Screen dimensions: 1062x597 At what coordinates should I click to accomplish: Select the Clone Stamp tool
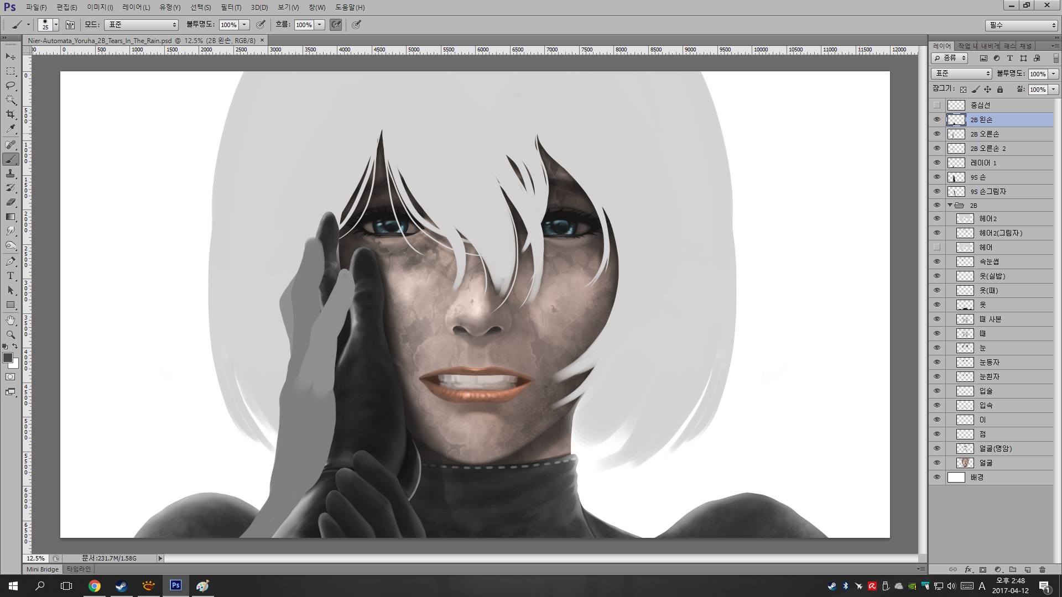[11, 174]
